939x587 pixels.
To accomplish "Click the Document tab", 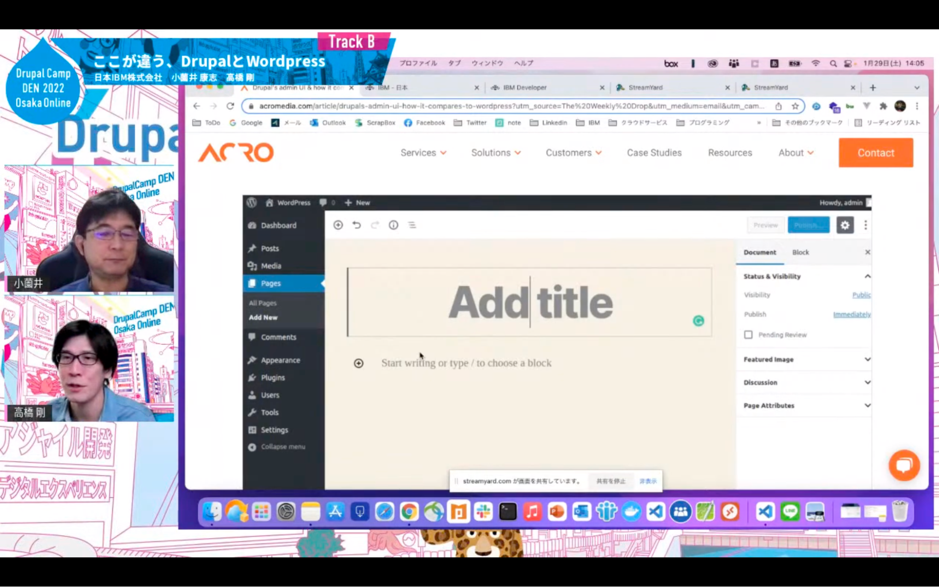I will pyautogui.click(x=759, y=252).
